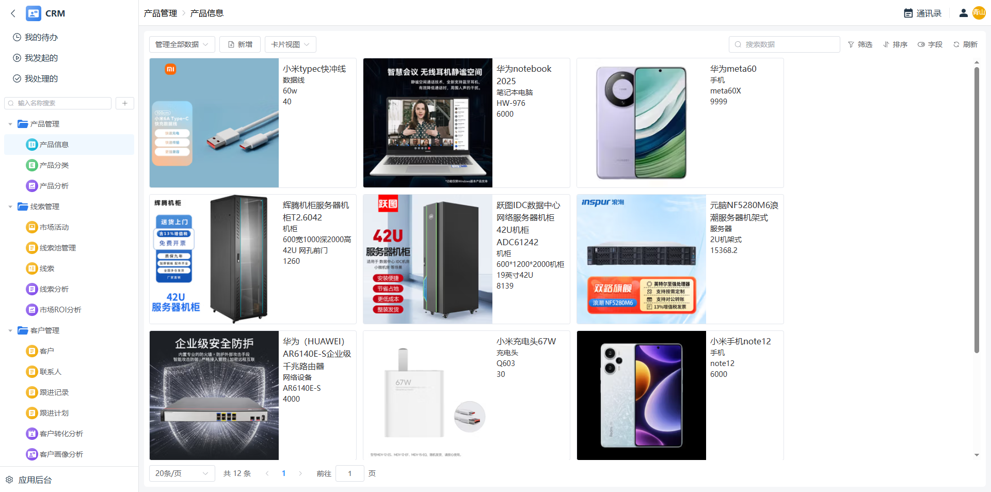Open the 20条/页 page size dropdown
991x492 pixels.
click(x=182, y=473)
